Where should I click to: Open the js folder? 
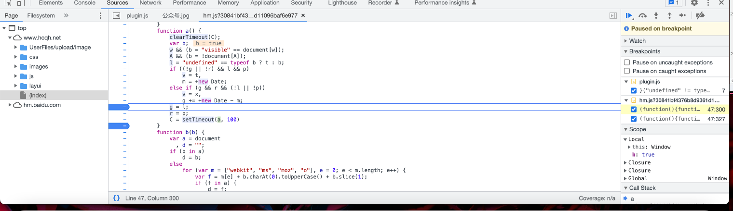(31, 76)
